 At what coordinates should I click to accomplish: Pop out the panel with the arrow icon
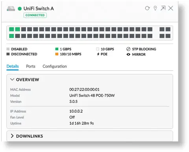tap(163, 8)
